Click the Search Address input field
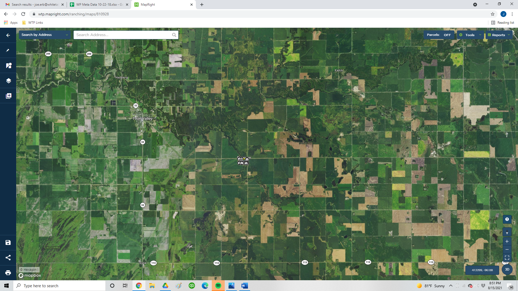 123,35
